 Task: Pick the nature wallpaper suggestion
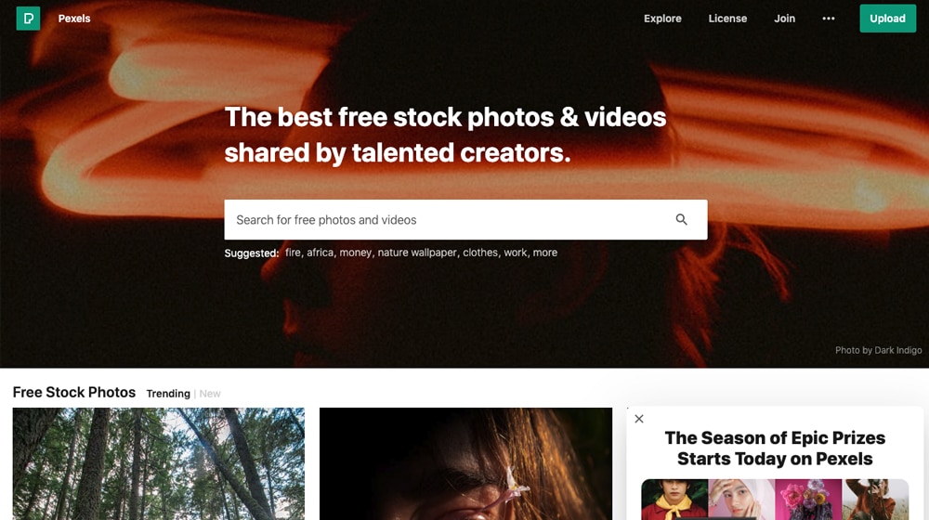[417, 253]
